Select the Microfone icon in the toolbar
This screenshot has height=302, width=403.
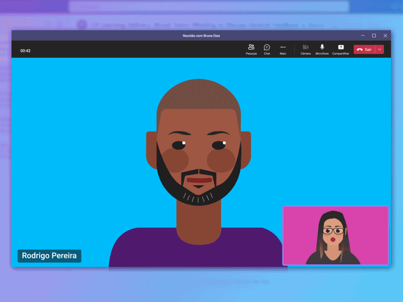click(x=321, y=49)
